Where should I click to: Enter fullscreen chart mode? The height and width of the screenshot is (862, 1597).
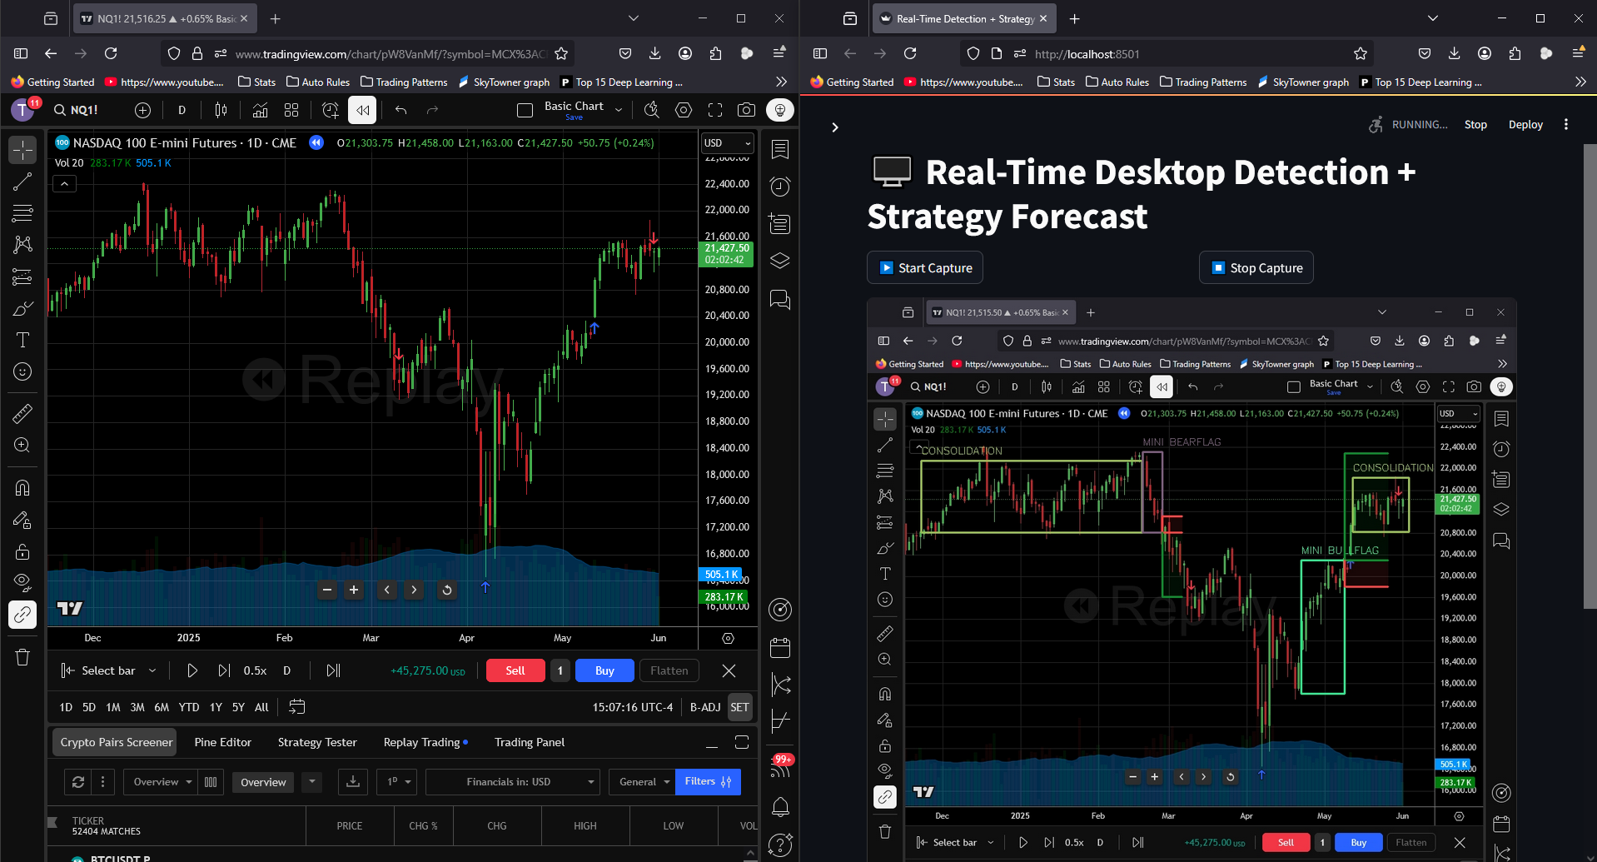click(715, 110)
